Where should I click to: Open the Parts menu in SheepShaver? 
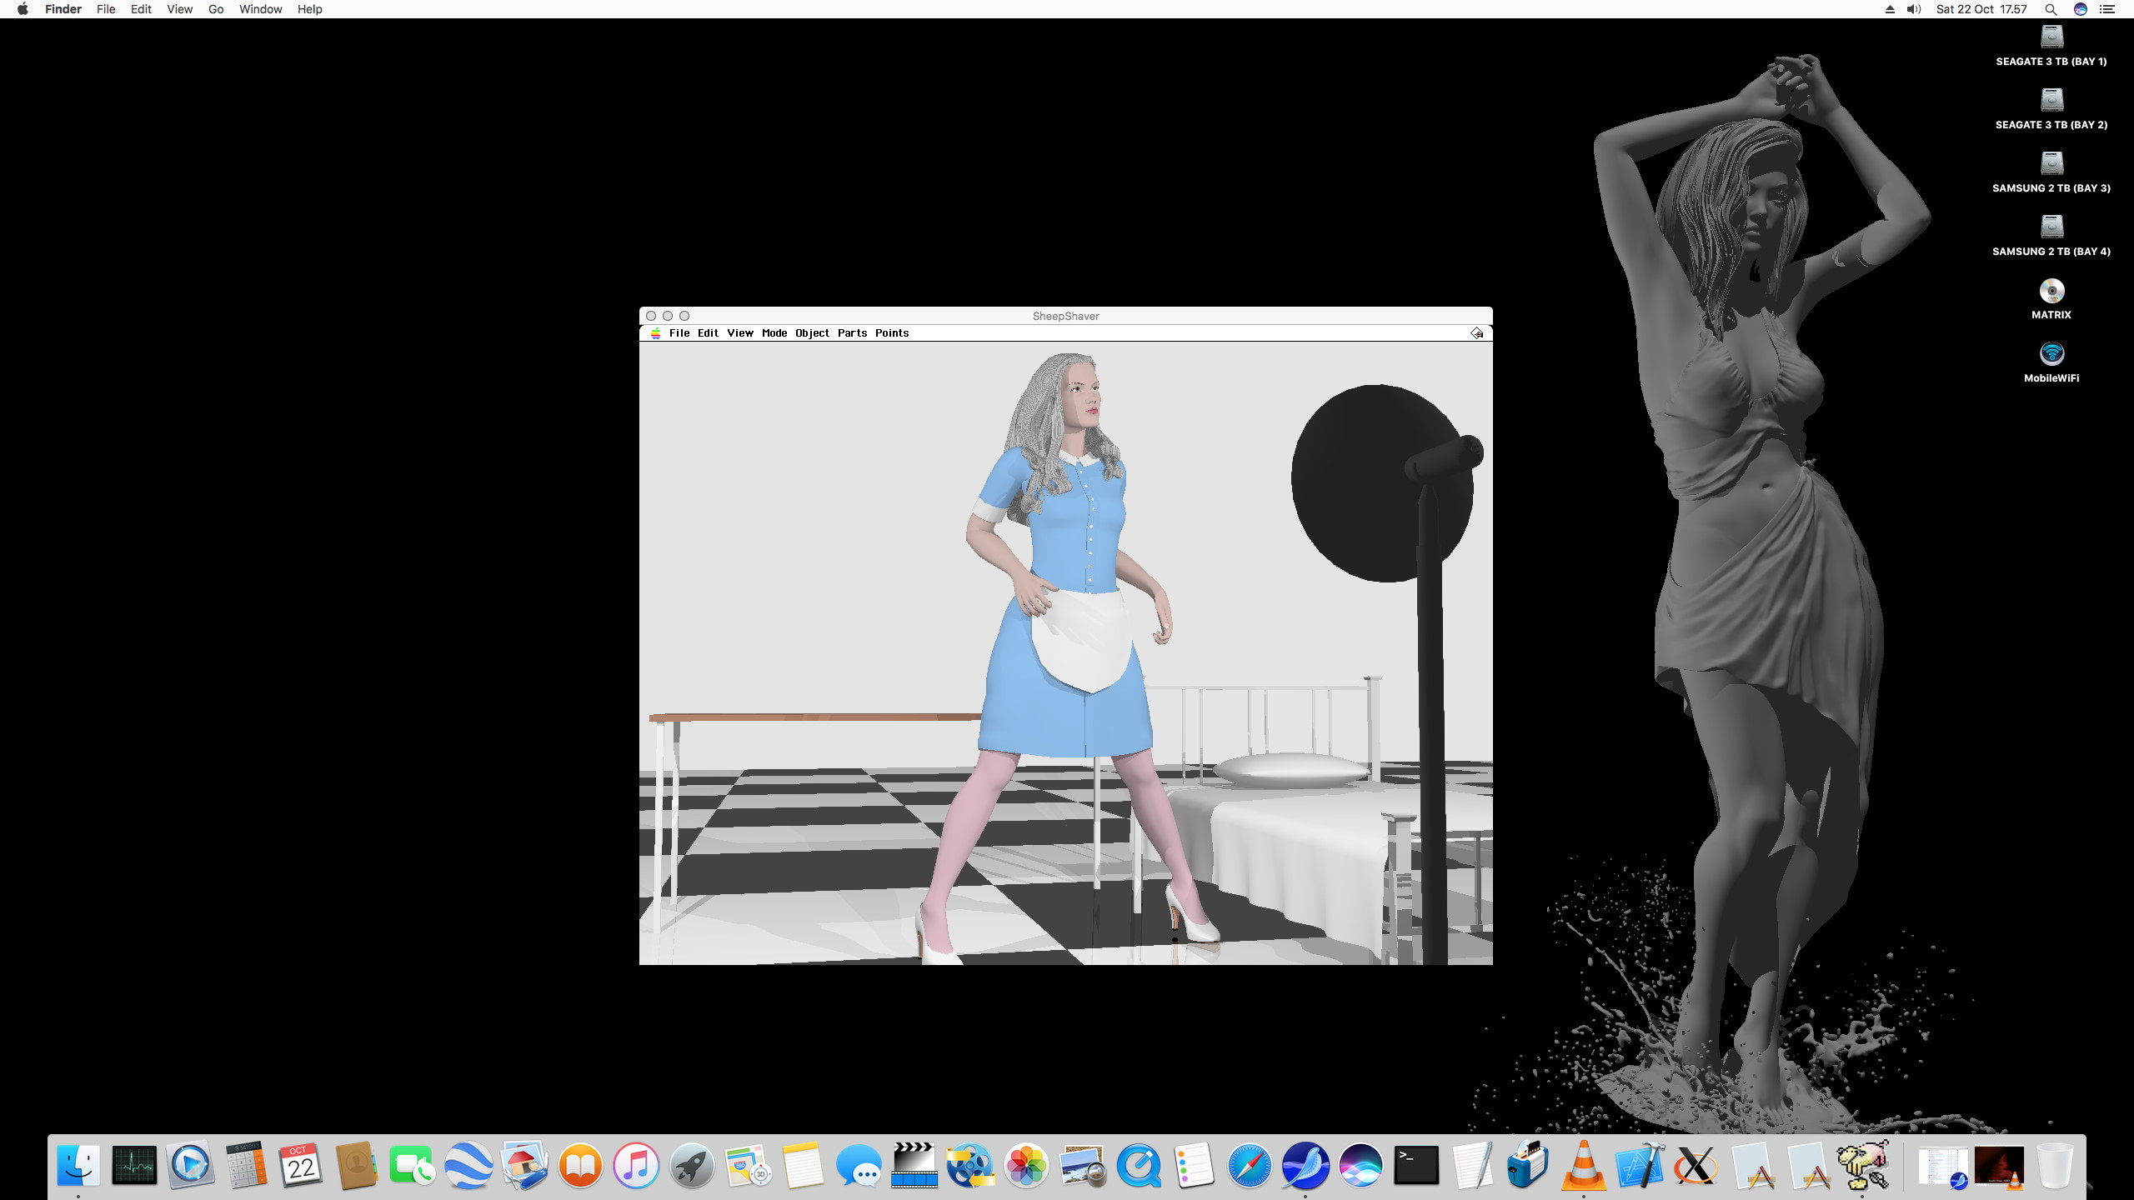coord(852,333)
